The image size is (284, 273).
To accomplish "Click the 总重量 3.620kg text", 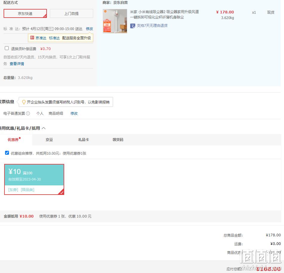I will coord(18,78).
